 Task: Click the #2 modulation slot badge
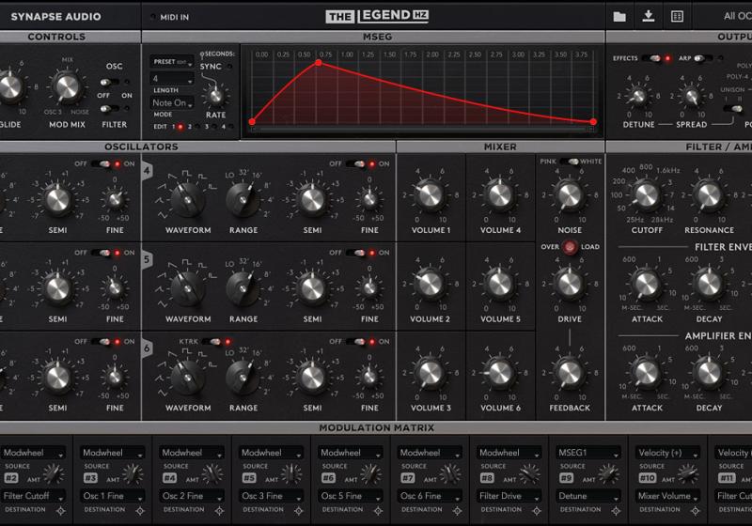coord(11,477)
